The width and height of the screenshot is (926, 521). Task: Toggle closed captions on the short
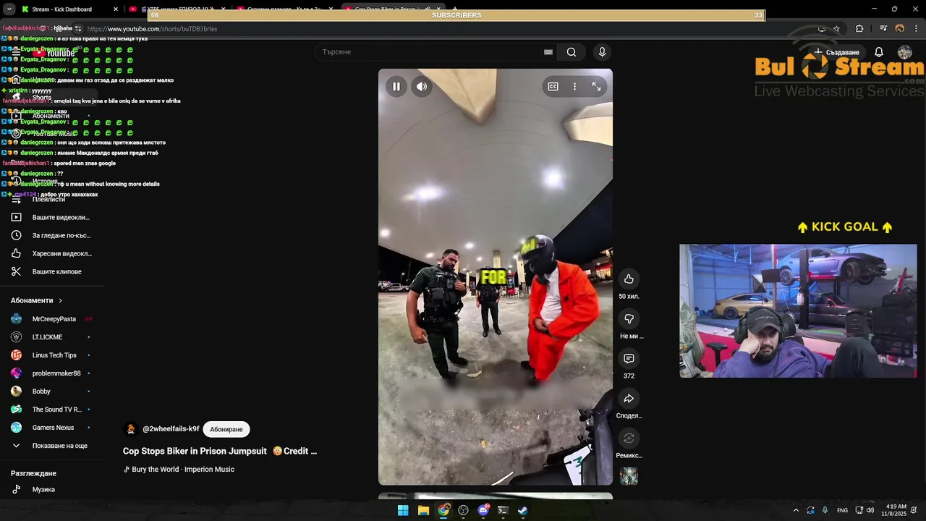tap(553, 87)
